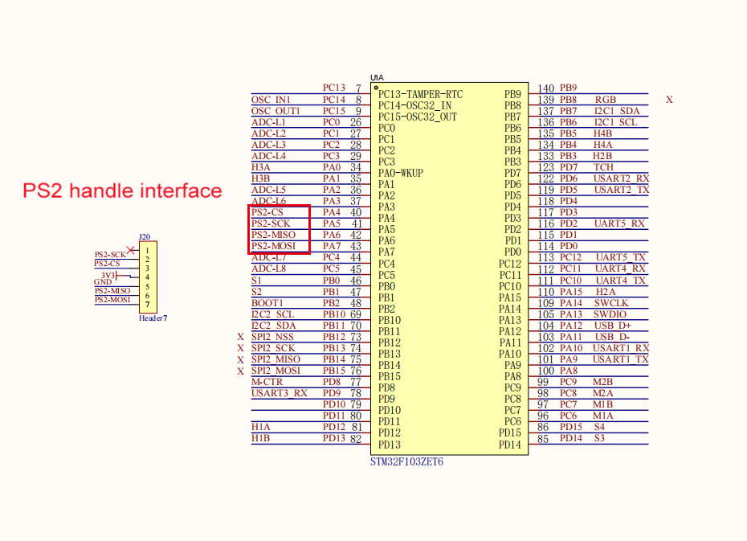Viewport: 747px width, 541px height.
Task: Select the PS2-CS net label on J20
Action: (x=107, y=264)
